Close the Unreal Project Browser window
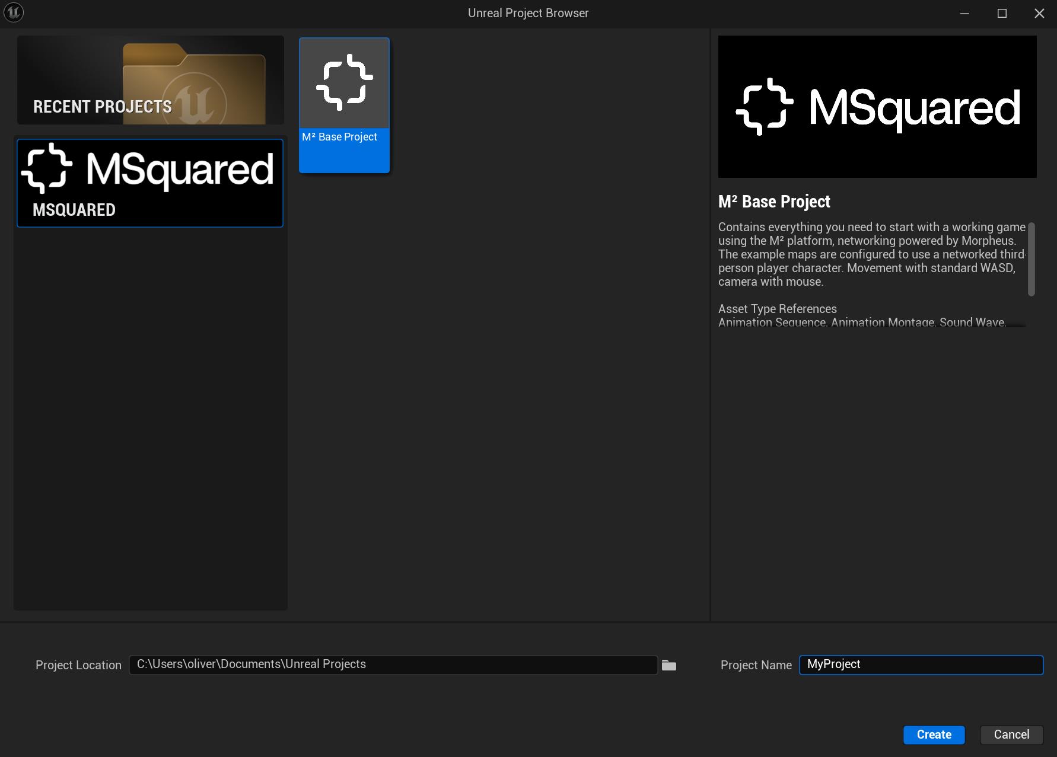 1039,13
